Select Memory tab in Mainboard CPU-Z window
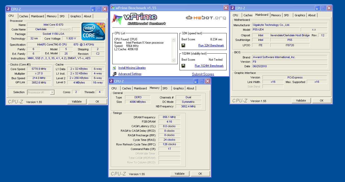The width and height of the screenshot is (345, 182). (276, 15)
